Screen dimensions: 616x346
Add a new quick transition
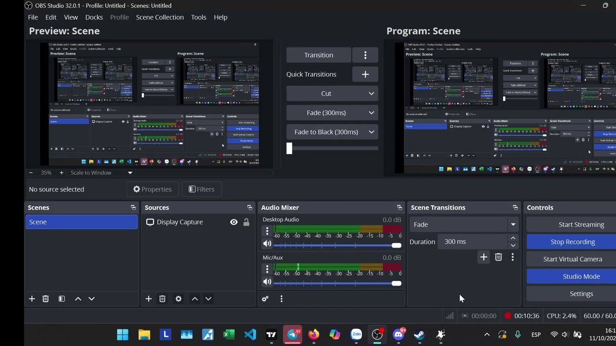(x=365, y=74)
